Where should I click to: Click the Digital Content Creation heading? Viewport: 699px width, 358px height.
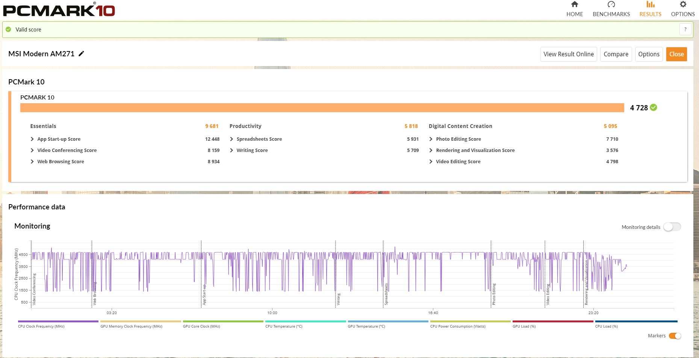pos(460,126)
